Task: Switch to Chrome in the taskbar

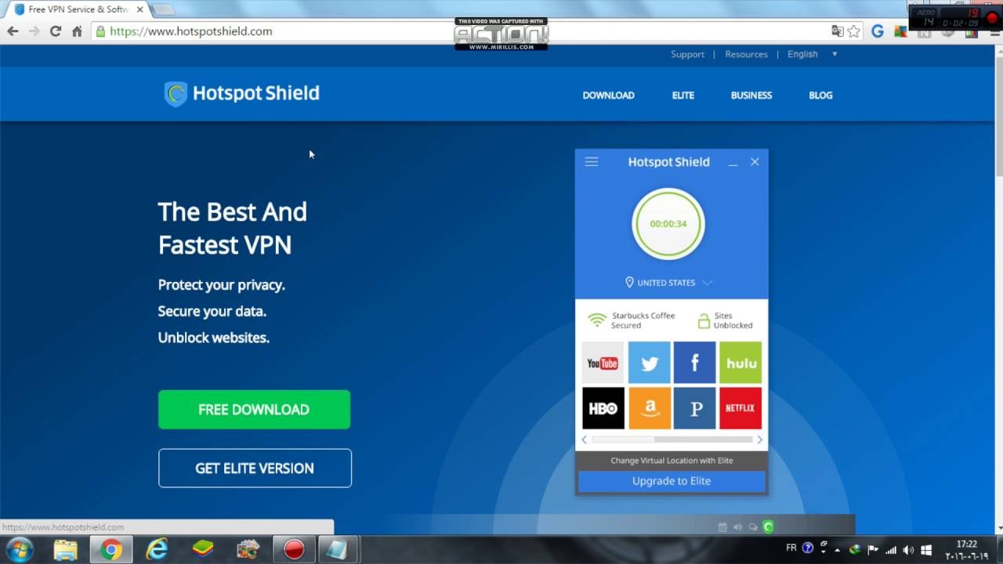Action: pyautogui.click(x=110, y=550)
